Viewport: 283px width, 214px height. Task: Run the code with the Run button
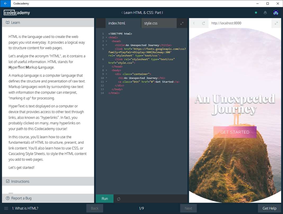pyautogui.click(x=105, y=198)
